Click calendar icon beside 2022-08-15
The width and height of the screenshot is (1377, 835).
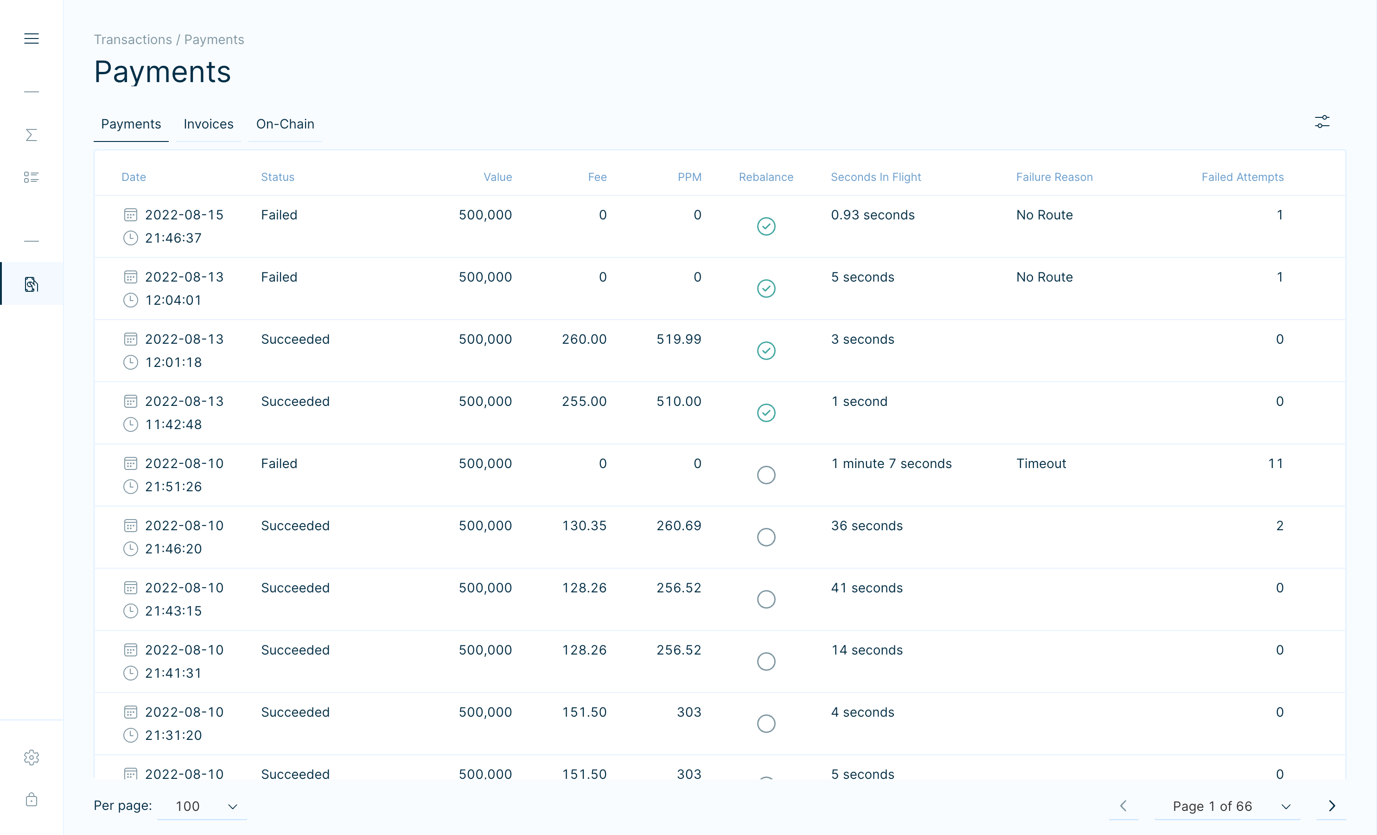[130, 215]
